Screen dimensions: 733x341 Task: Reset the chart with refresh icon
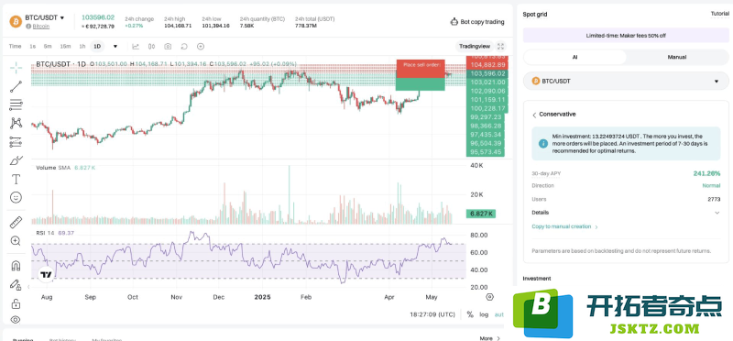coord(184,47)
